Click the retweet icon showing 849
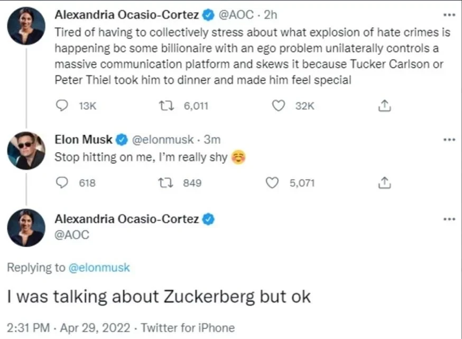 (x=167, y=183)
